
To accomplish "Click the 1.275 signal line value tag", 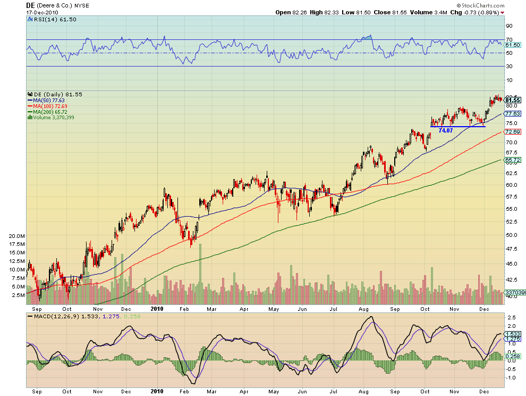I will click(513, 339).
